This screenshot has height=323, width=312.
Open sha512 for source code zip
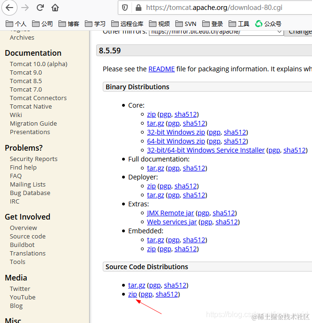[167, 294]
